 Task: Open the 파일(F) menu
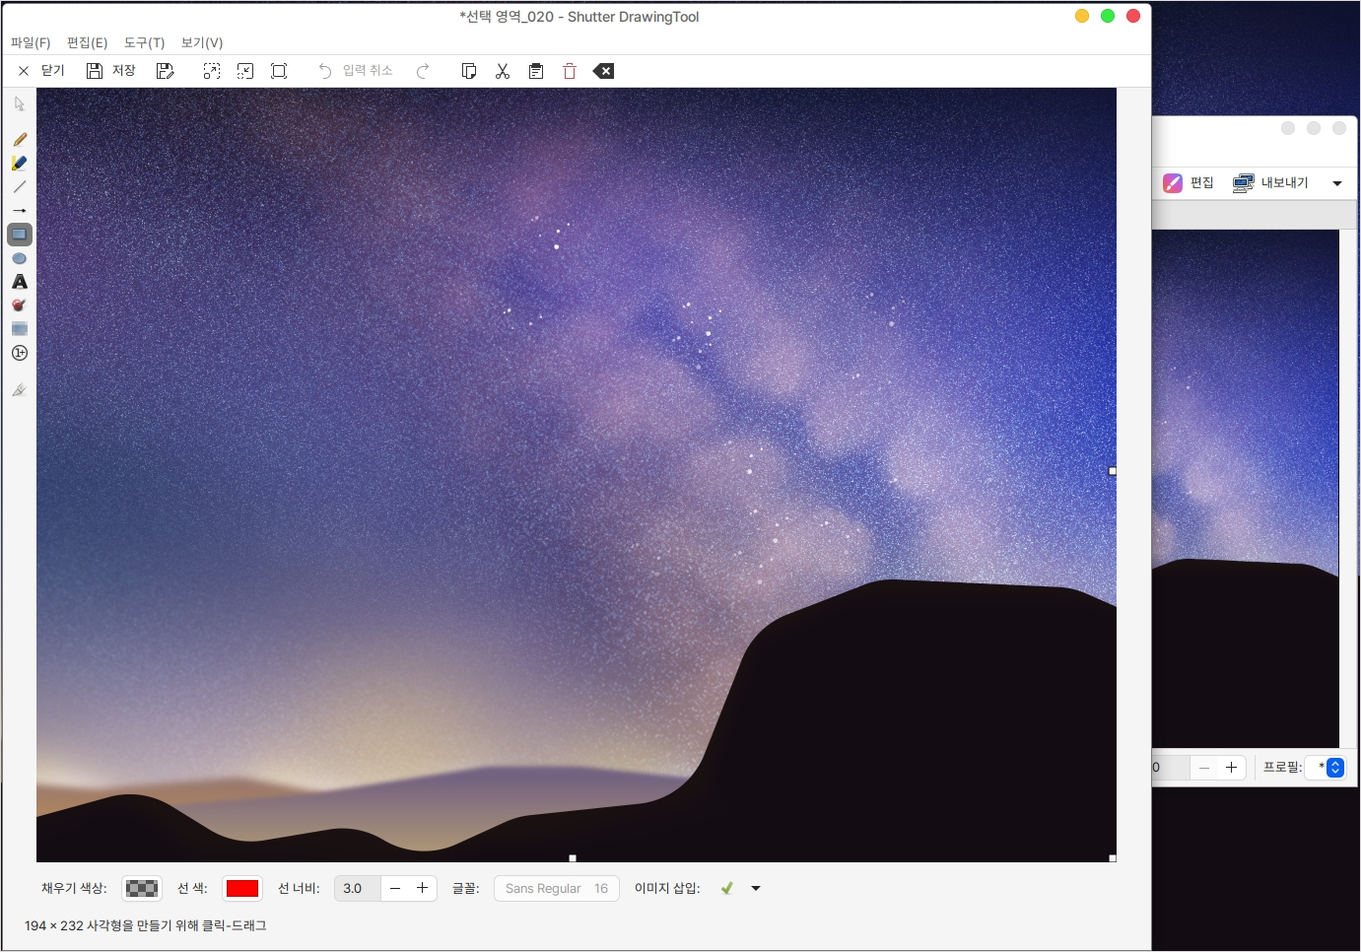[x=31, y=42]
